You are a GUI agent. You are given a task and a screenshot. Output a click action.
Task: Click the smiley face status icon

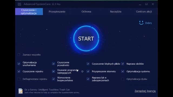[x=141, y=23]
